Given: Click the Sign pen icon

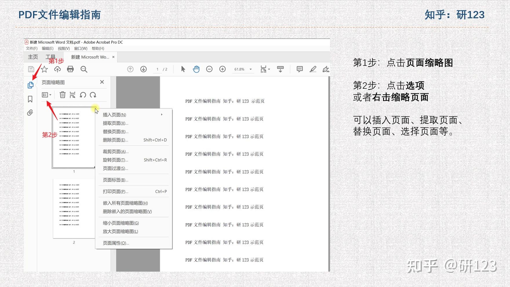Looking at the screenshot, I should pyautogui.click(x=326, y=69).
